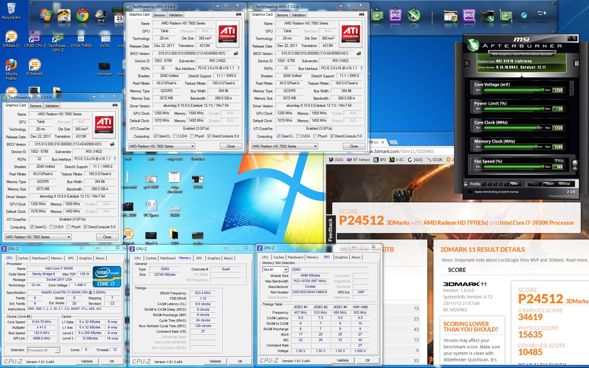Launch Google Chrome from the top dock
The image size is (589, 368).
click(82, 15)
